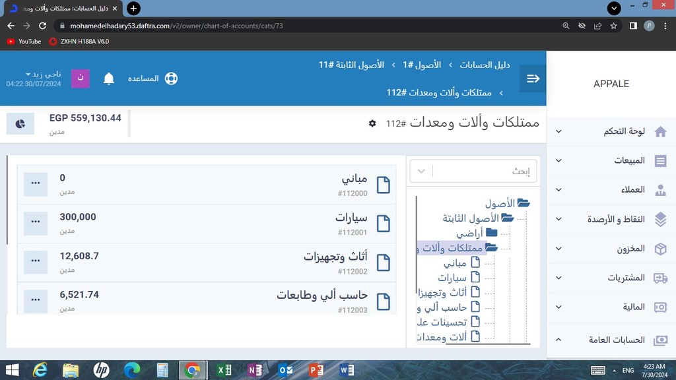
Task: Click the share page icon in address bar
Action: (597, 26)
